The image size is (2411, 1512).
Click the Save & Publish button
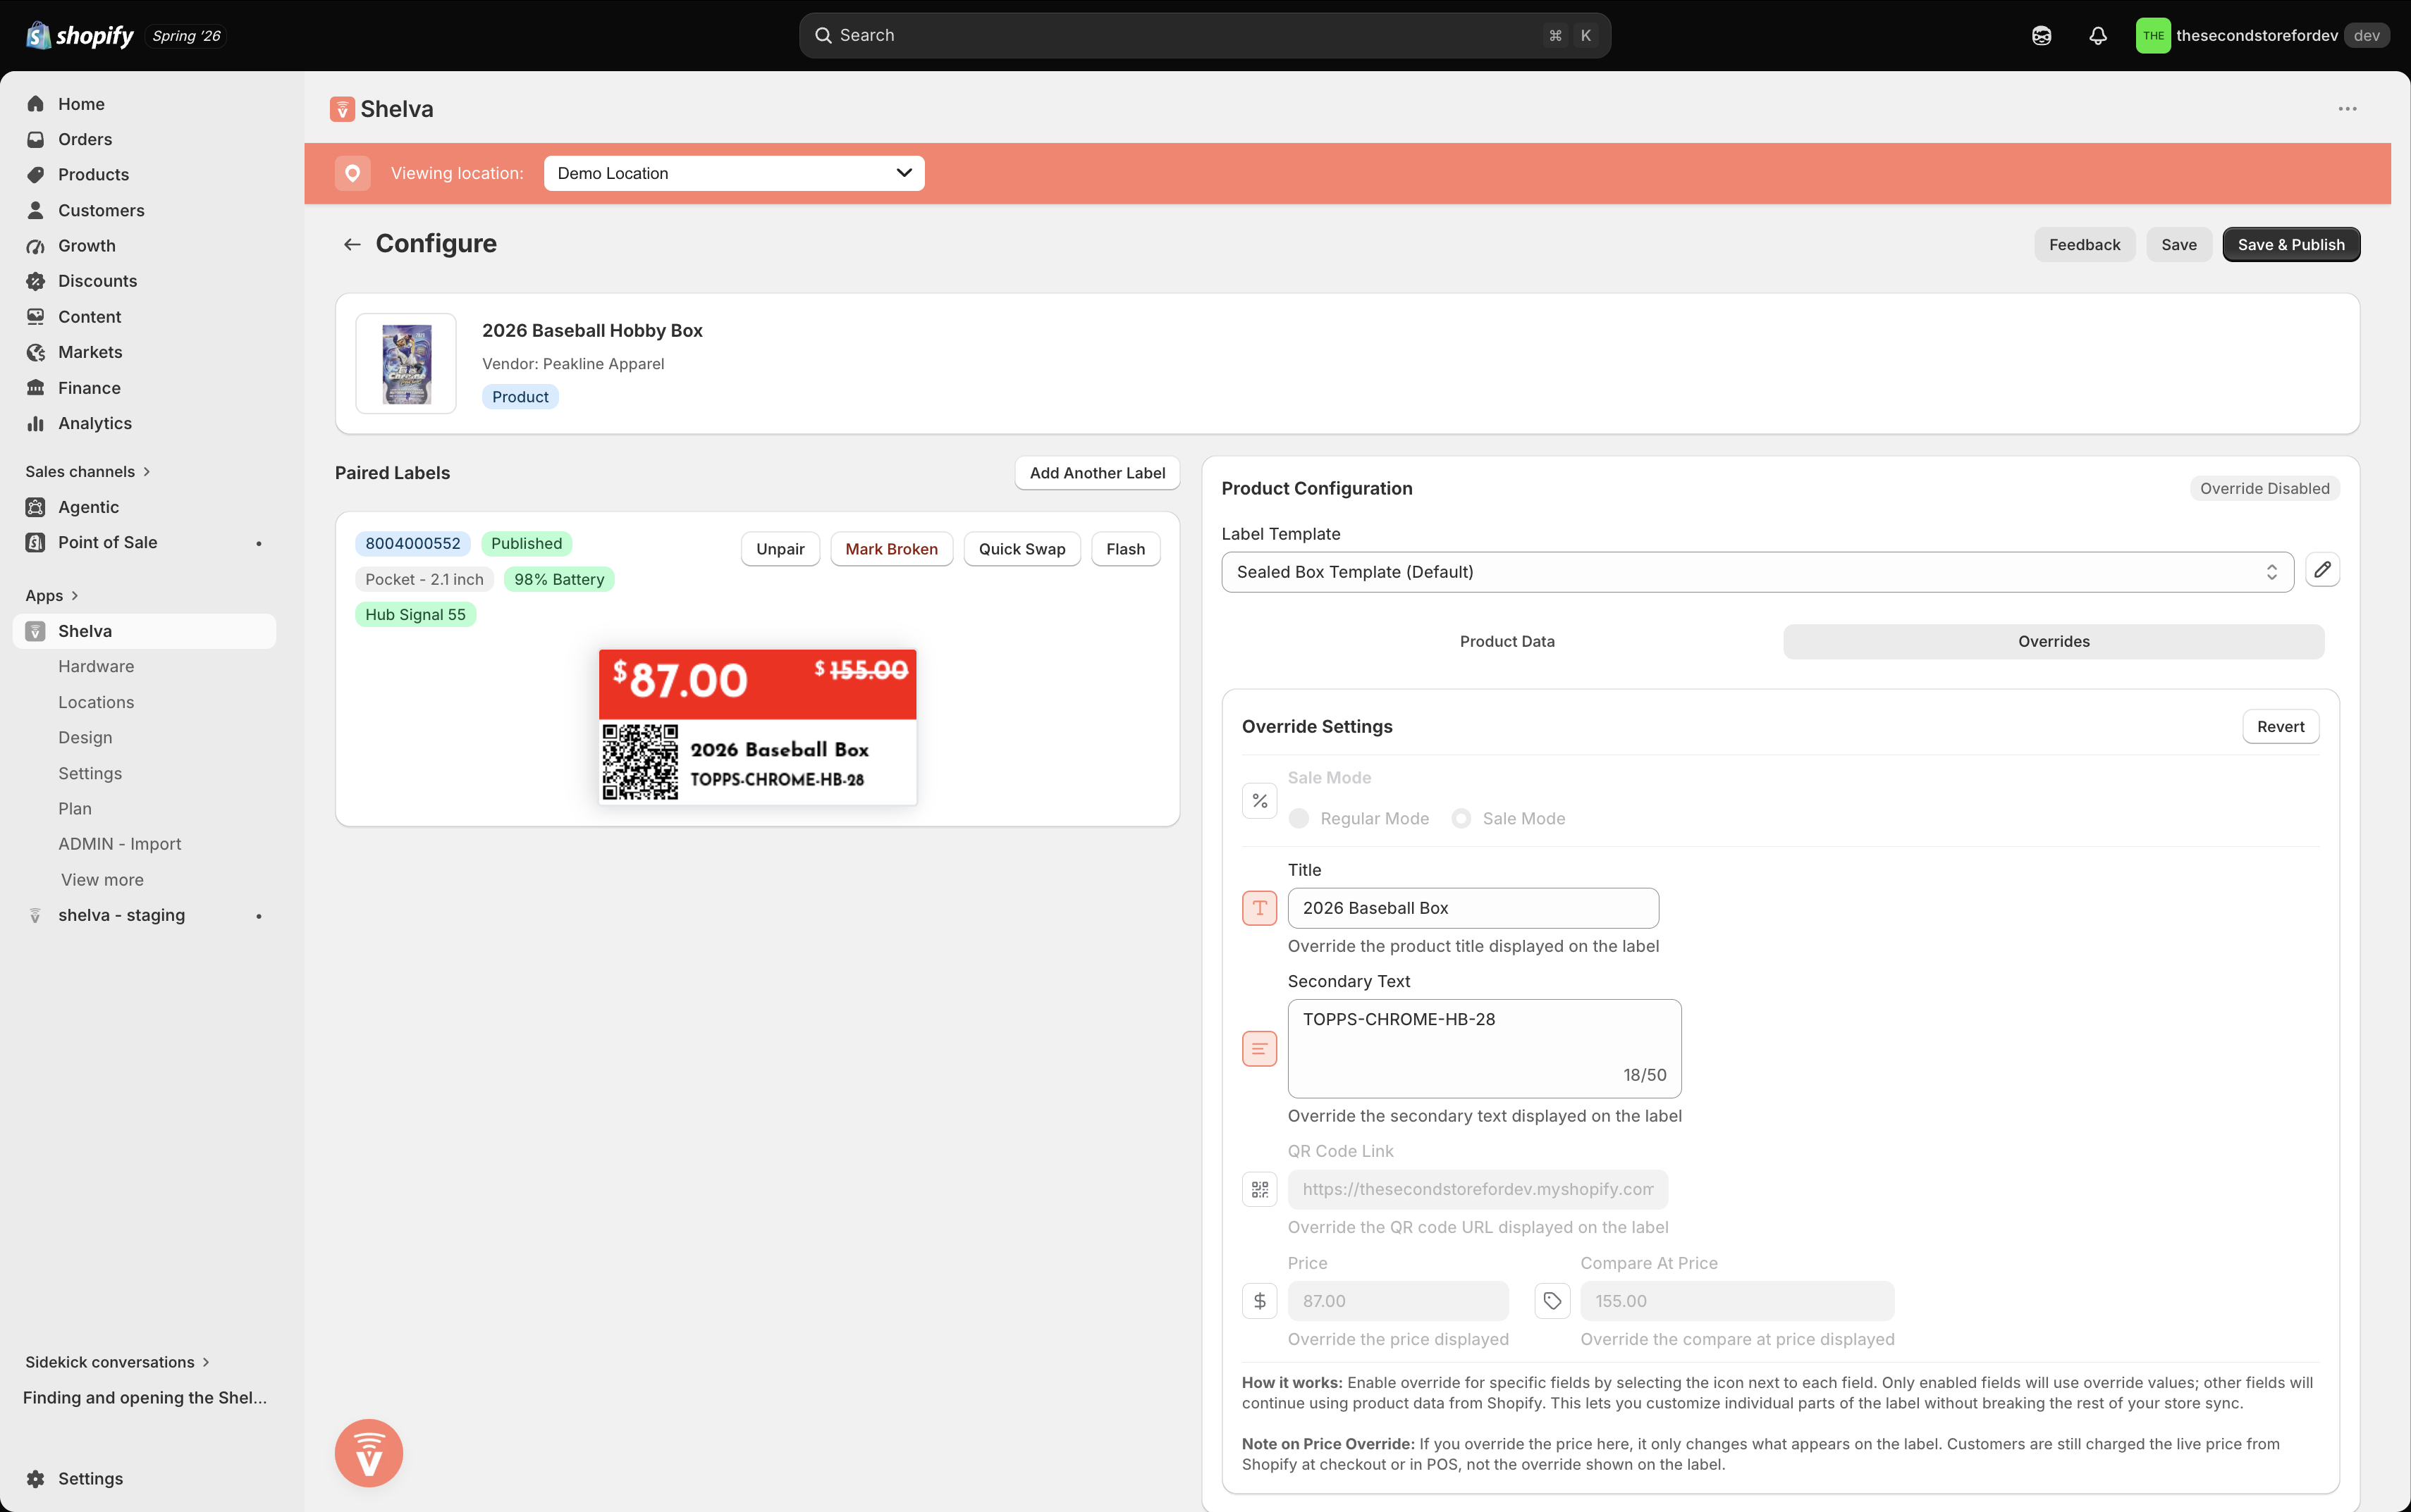coord(2290,245)
